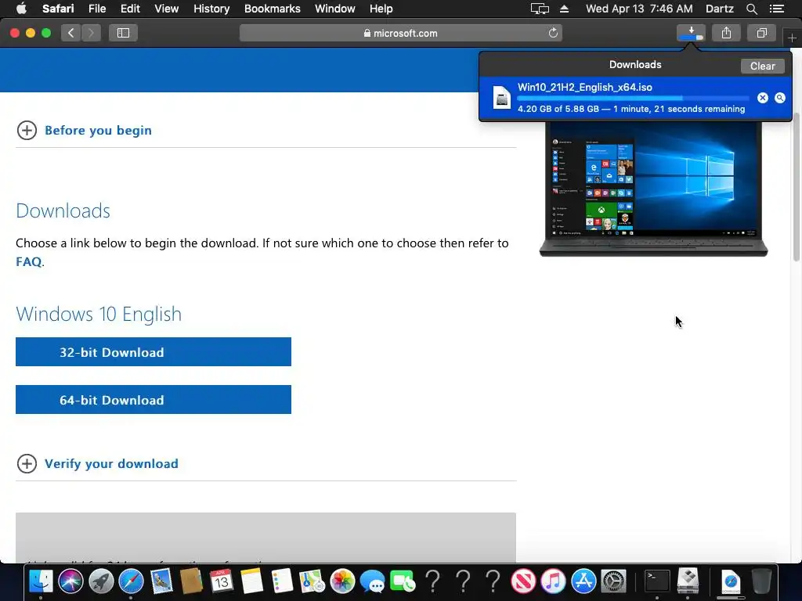This screenshot has width=802, height=601.
Task: Go back with Safari's back arrow
Action: click(x=71, y=33)
